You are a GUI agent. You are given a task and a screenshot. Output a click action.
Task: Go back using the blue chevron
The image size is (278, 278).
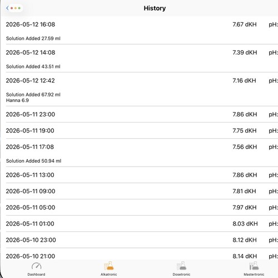pos(7,8)
